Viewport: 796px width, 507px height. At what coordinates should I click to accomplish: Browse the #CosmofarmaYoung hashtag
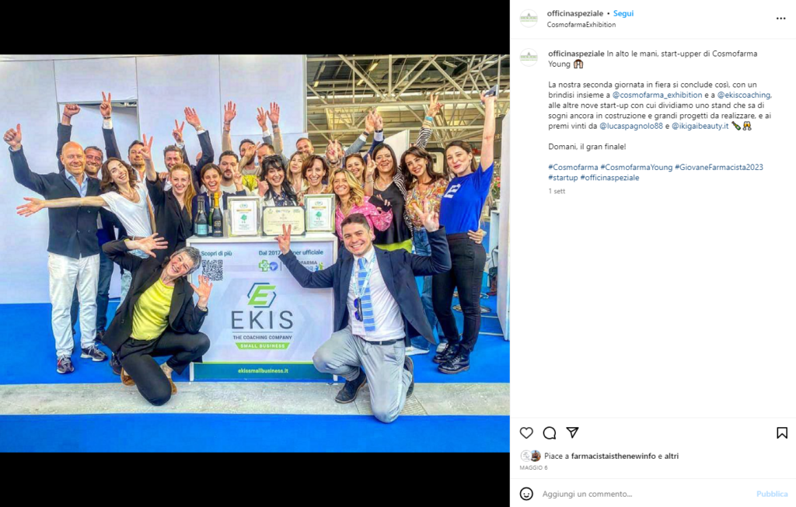(x=636, y=167)
